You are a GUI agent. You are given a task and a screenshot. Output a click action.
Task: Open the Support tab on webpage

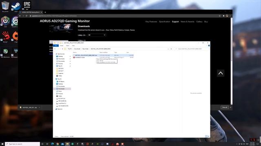click(175, 21)
